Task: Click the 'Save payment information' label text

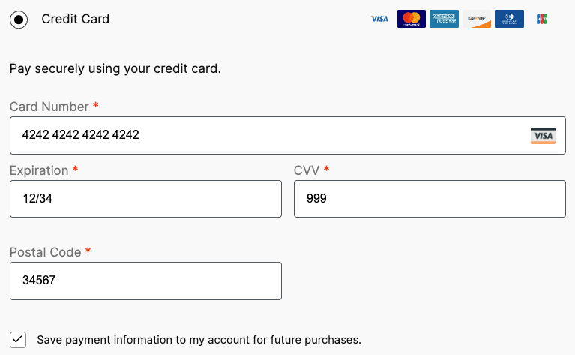Action: pyautogui.click(x=199, y=340)
